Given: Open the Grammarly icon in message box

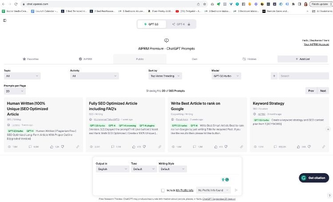Looking at the screenshot, I should pyautogui.click(x=227, y=180).
